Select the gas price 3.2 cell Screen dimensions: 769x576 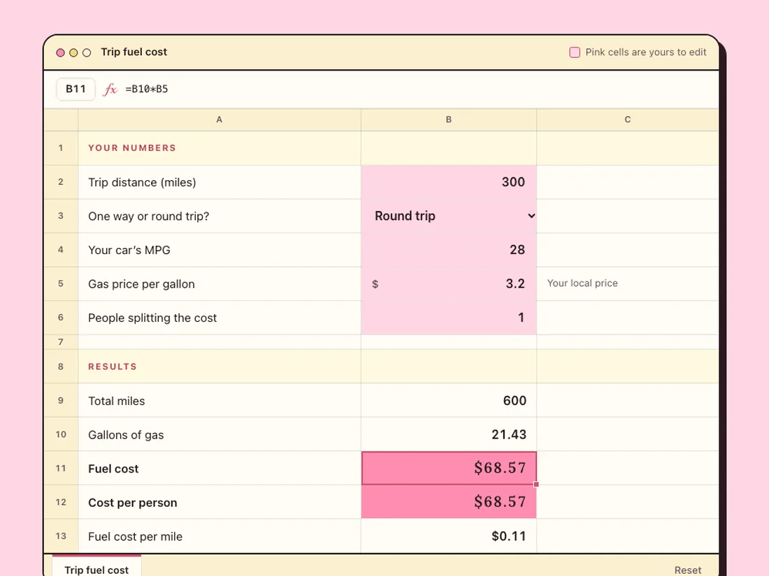click(x=449, y=283)
